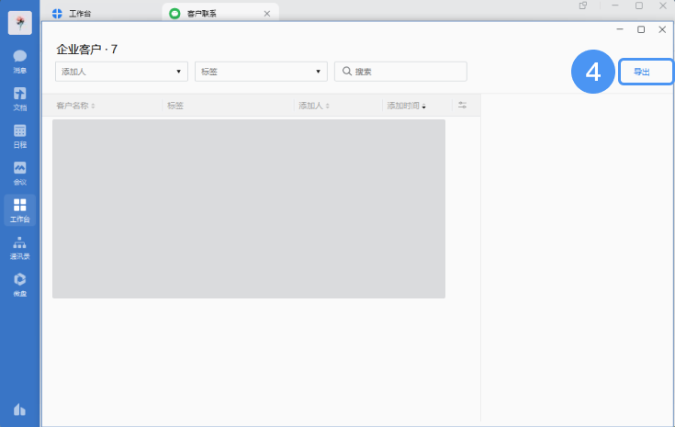Sort by 添加人 column header
675x427 pixels.
313,106
